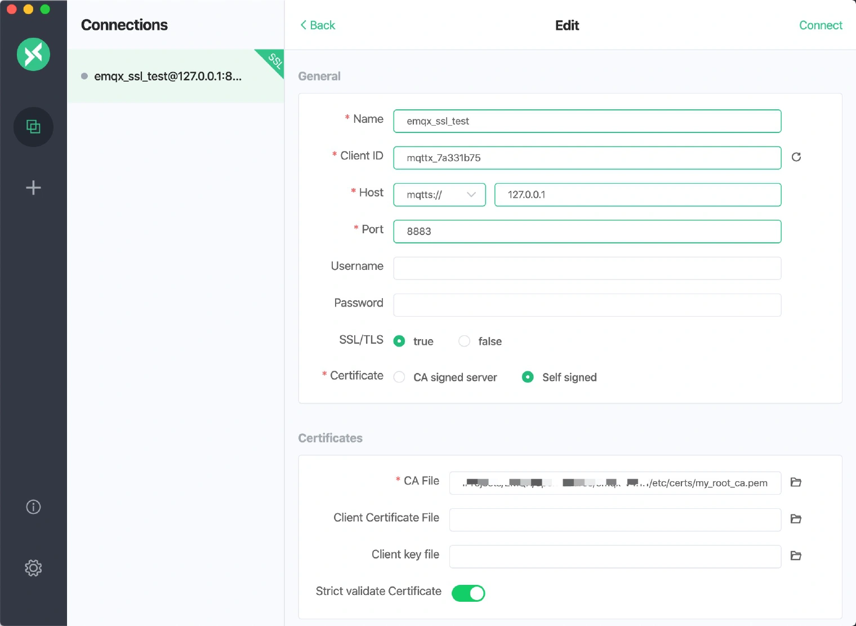Image resolution: width=856 pixels, height=626 pixels.
Task: Open the MQTTX settings gear
Action: 33,568
